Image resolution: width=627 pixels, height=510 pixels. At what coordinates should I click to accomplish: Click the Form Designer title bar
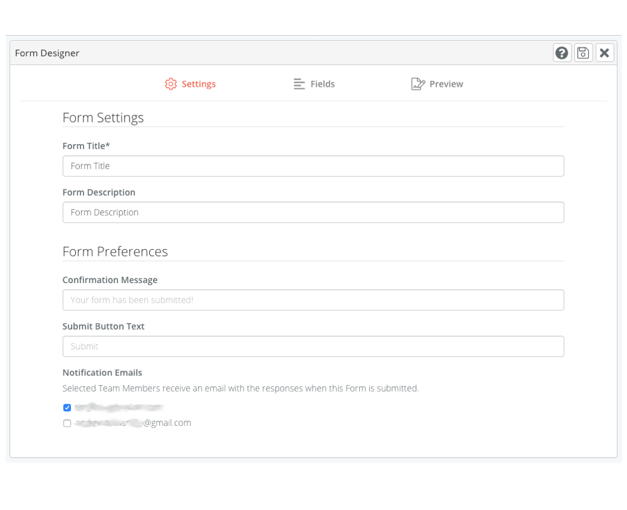(47, 53)
